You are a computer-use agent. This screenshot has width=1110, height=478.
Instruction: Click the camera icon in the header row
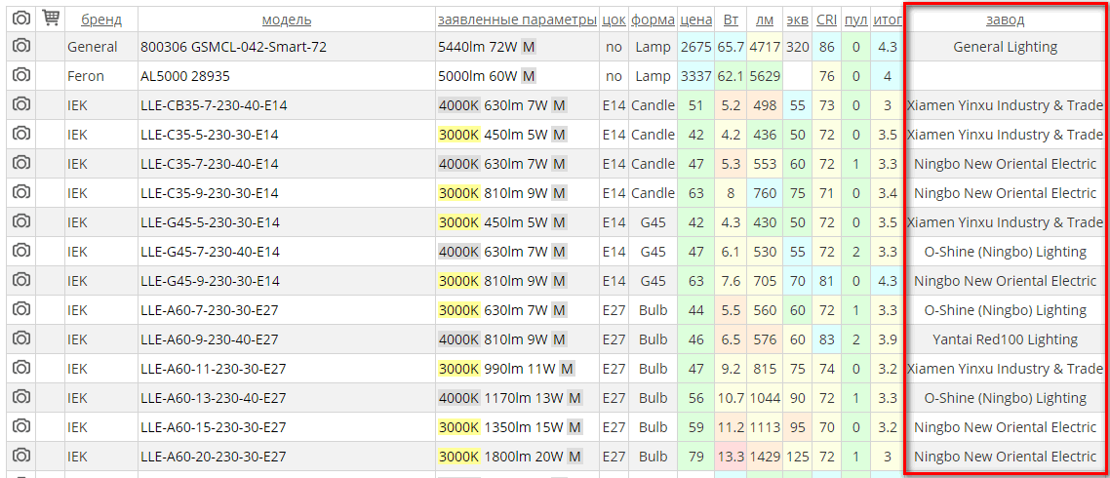point(21,17)
